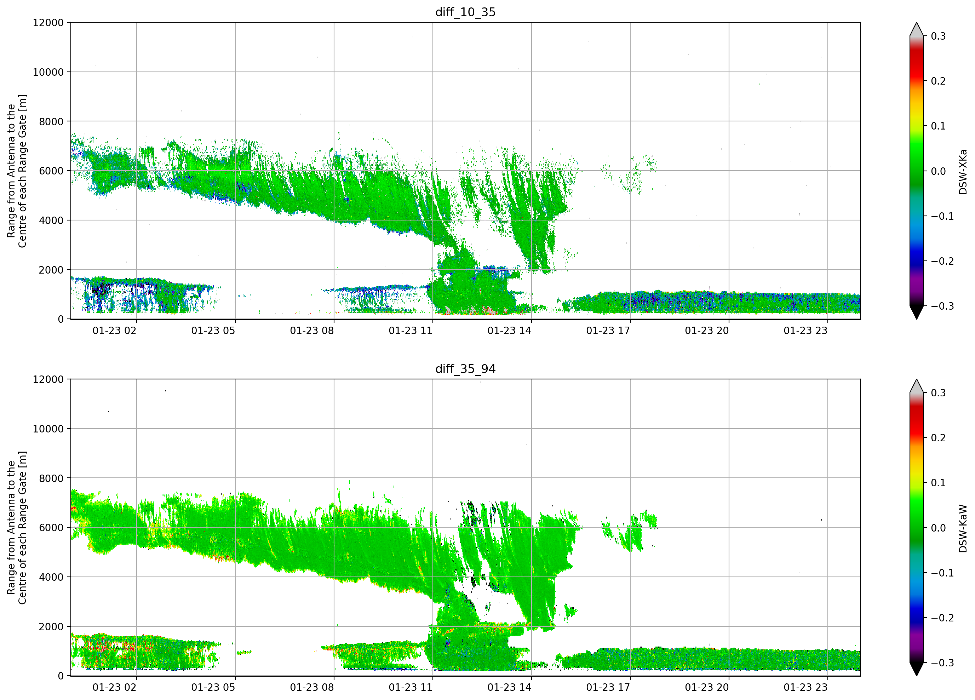Click the 01-23 05 x-tick under diff_10_35
Viewport: 975px width, 700px height.
tap(213, 331)
